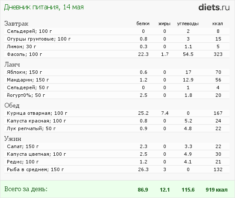Screen dimensions: 235x198
Task: Select row 'Лук репчатый; 50 г'
Action: [x=117, y=128]
